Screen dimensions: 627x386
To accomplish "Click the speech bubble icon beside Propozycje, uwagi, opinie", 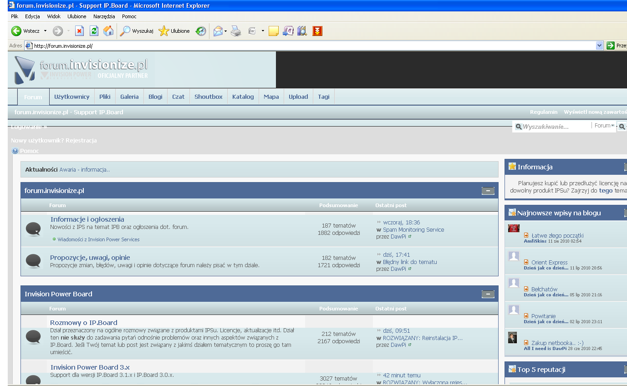I will point(33,261).
